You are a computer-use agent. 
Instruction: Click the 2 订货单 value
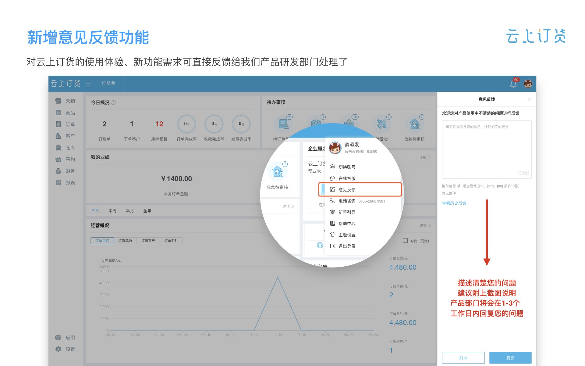(105, 124)
